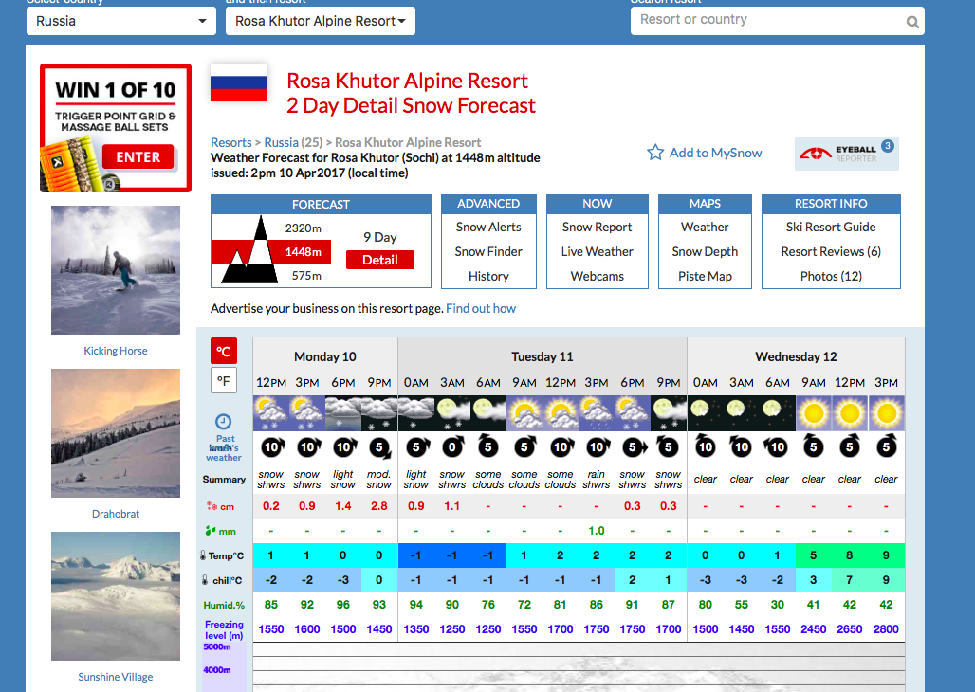Screen dimensions: 975x692
Task: Open the Kicking Horse resort photo
Action: coord(116,270)
